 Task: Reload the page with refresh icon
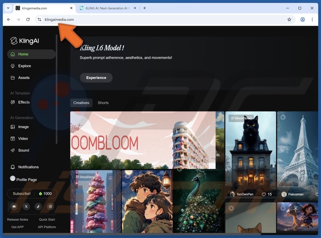click(28, 19)
